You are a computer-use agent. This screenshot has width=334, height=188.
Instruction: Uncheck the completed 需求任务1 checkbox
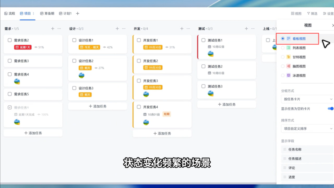[x=10, y=107]
